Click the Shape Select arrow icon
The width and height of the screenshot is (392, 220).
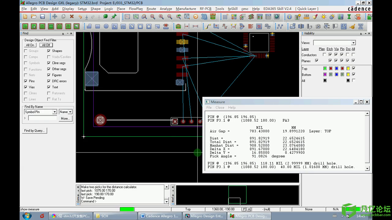[115, 26]
